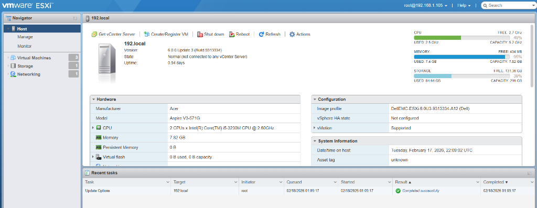Refresh the host view
The image size is (537, 208).
[x=270, y=34]
